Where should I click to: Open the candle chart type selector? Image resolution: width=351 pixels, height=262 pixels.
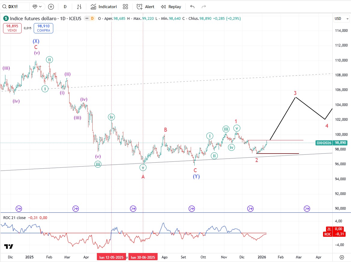(x=79, y=7)
